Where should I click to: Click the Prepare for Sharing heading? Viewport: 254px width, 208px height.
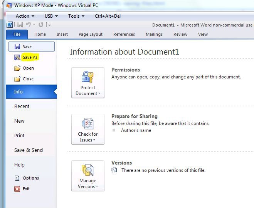coord(135,116)
